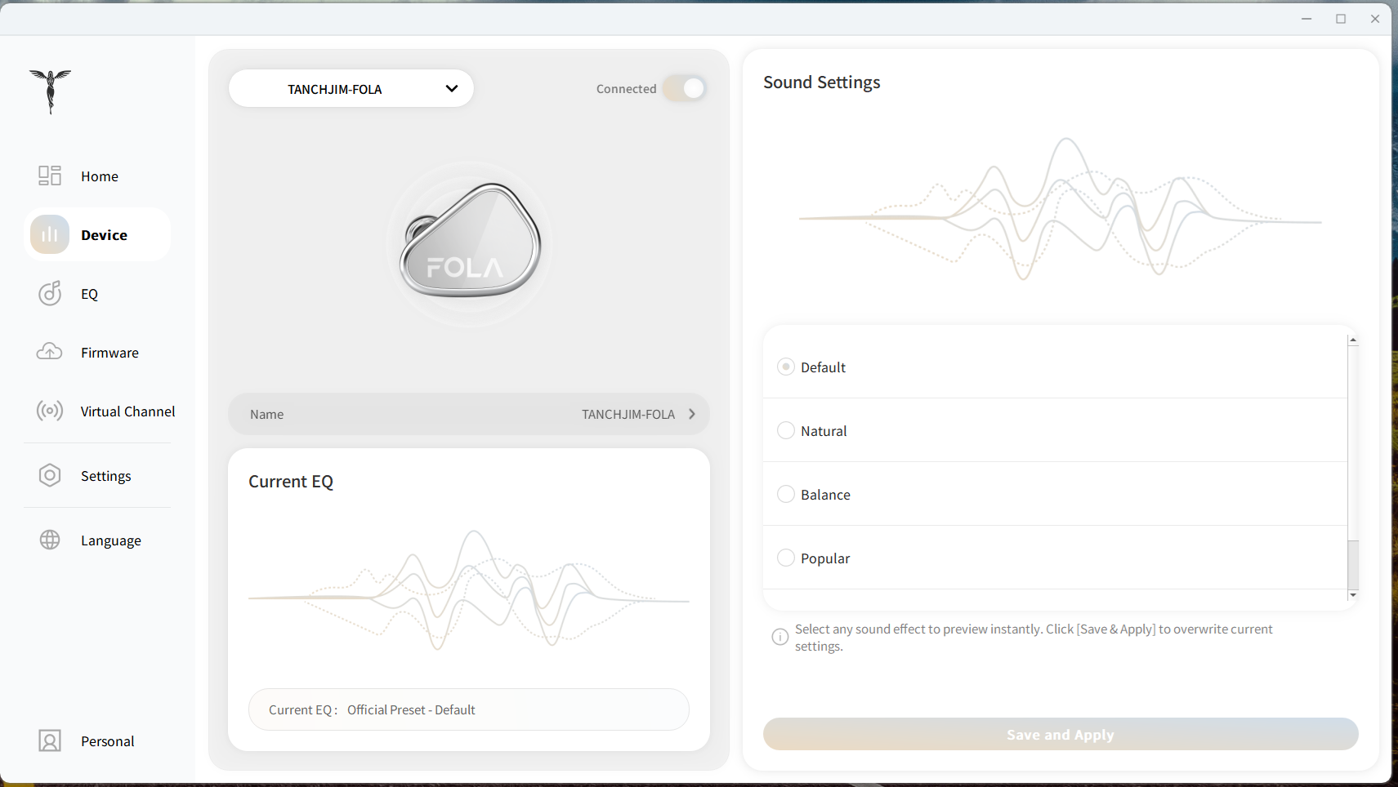Click the Current EQ preset field

(468, 709)
